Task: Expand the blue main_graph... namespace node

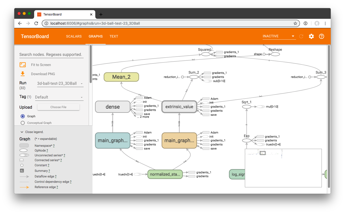Action: (x=113, y=140)
